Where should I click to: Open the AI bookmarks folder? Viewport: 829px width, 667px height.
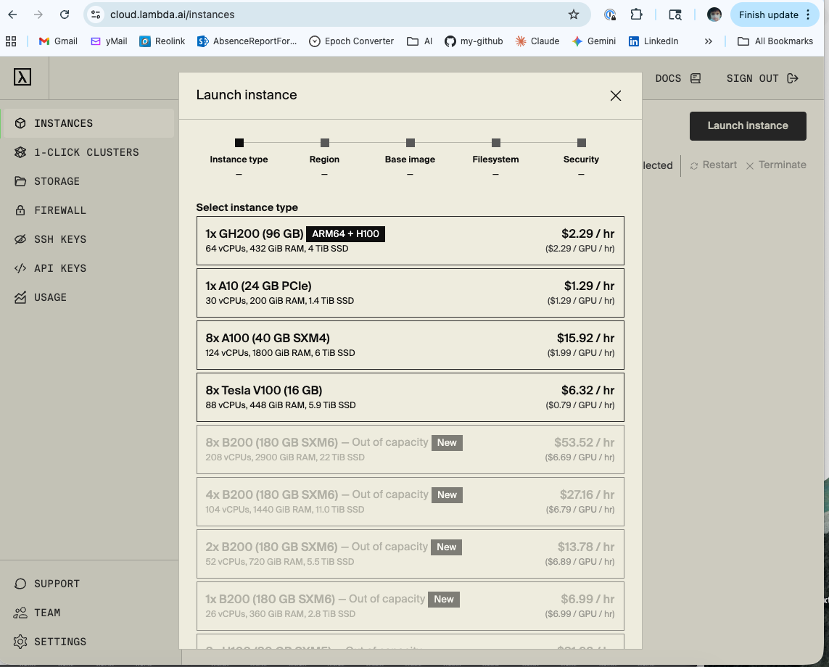click(x=419, y=41)
